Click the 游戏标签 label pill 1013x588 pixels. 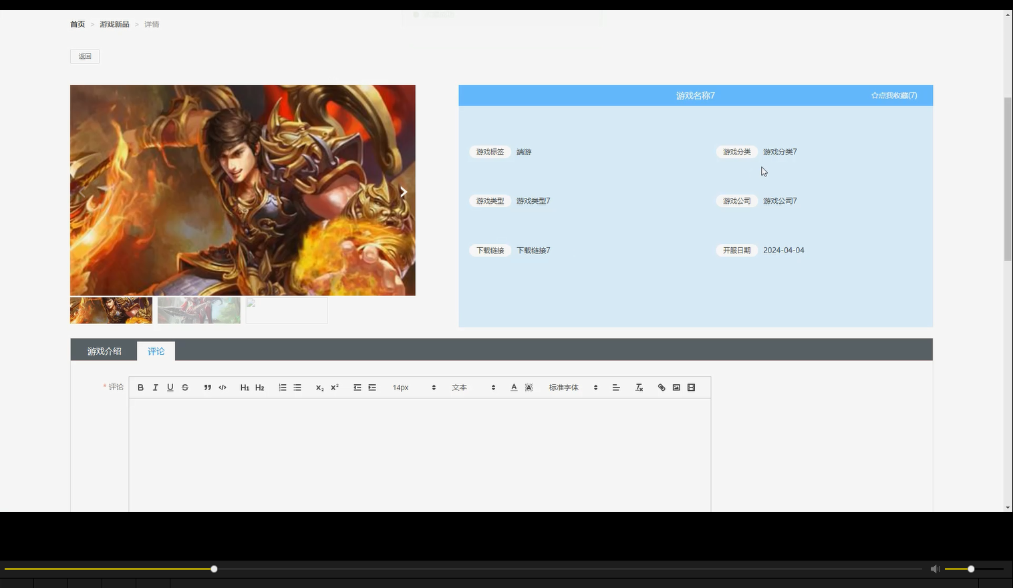[x=490, y=152]
